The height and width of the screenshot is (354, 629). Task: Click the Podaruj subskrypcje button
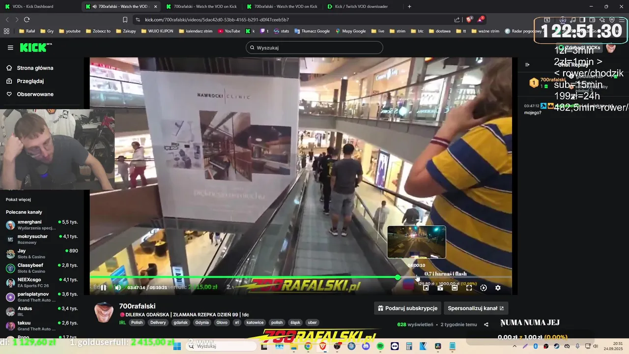pos(407,308)
